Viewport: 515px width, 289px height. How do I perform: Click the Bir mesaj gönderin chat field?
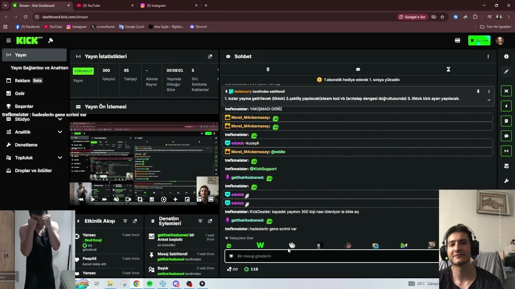(x=332, y=256)
